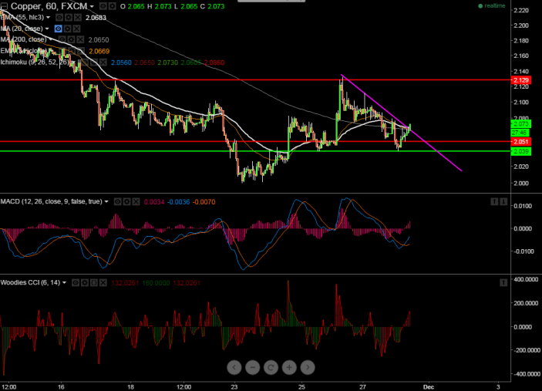Remove the EMA (55, hlc3) indicator
542x391 pixels.
click(79, 17)
